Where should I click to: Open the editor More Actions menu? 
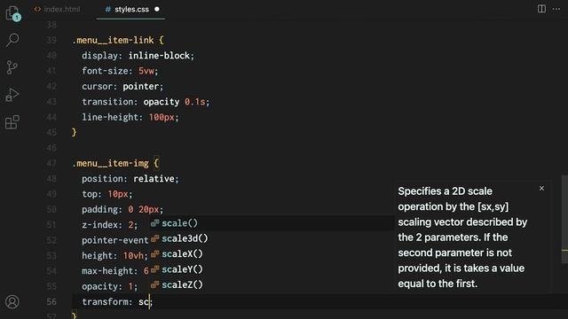tap(556, 9)
